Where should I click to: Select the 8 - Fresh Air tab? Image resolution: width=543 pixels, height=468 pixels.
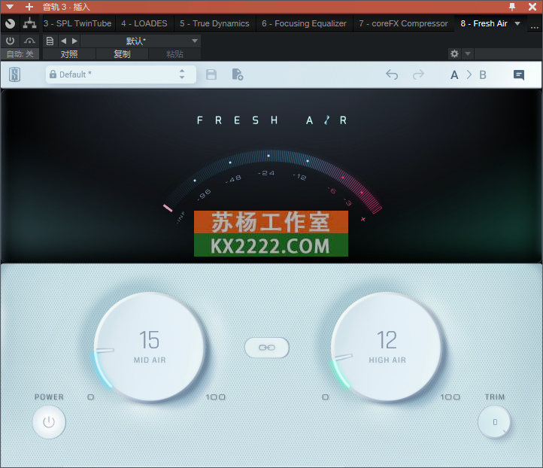484,23
